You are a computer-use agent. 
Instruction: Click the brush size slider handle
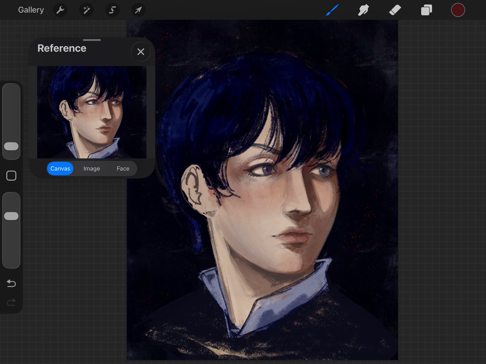[x=11, y=146]
